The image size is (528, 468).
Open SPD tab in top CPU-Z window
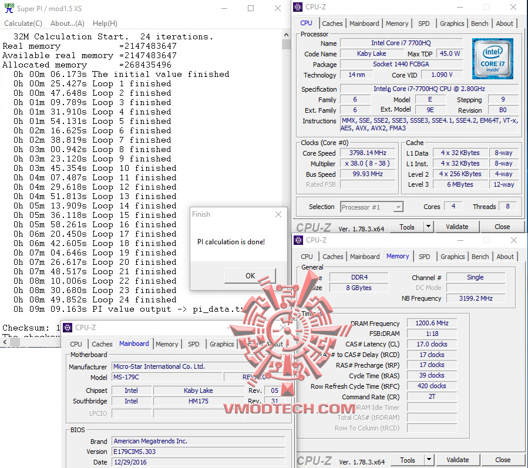423,23
